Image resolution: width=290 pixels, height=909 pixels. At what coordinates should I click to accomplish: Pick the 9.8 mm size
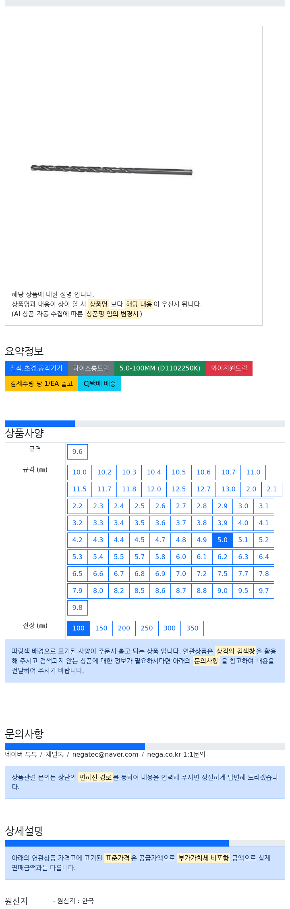click(77, 607)
